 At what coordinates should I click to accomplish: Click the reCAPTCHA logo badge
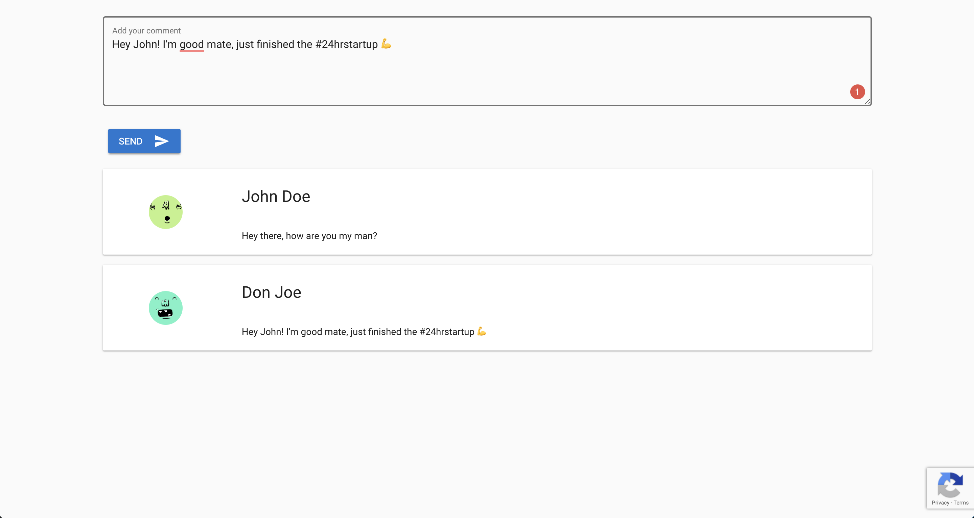pos(949,485)
